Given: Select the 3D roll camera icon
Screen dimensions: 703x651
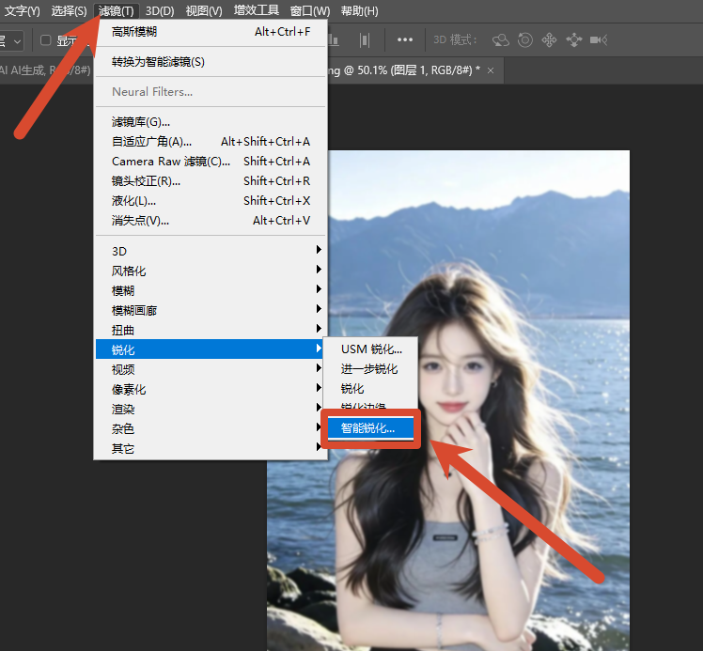Looking at the screenshot, I should pyautogui.click(x=525, y=40).
